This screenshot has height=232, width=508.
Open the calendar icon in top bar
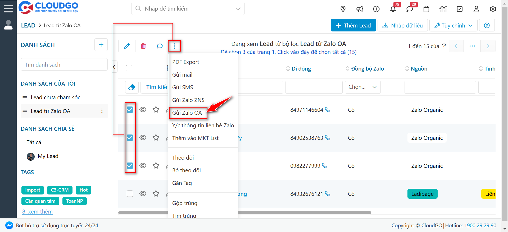(426, 9)
